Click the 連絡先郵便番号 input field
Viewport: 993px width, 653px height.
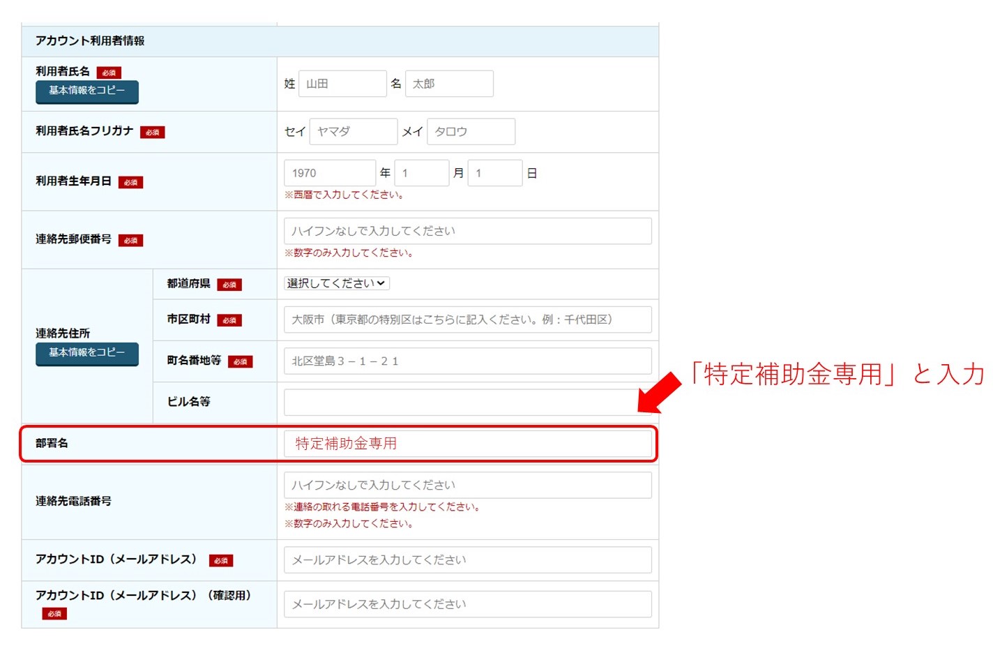point(467,231)
